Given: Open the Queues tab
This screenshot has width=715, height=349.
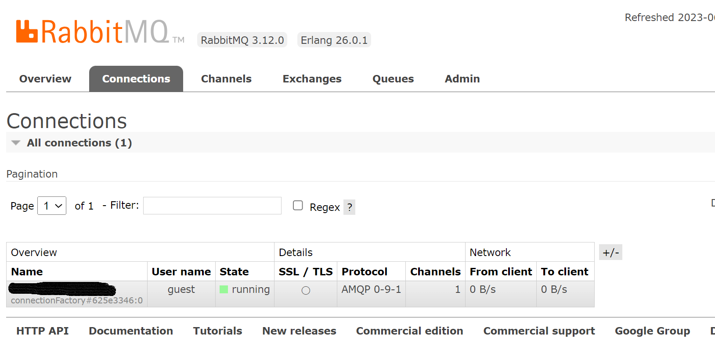Looking at the screenshot, I should click(393, 79).
